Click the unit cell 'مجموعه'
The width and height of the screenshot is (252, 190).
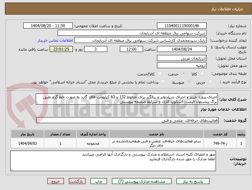[x=93, y=143]
